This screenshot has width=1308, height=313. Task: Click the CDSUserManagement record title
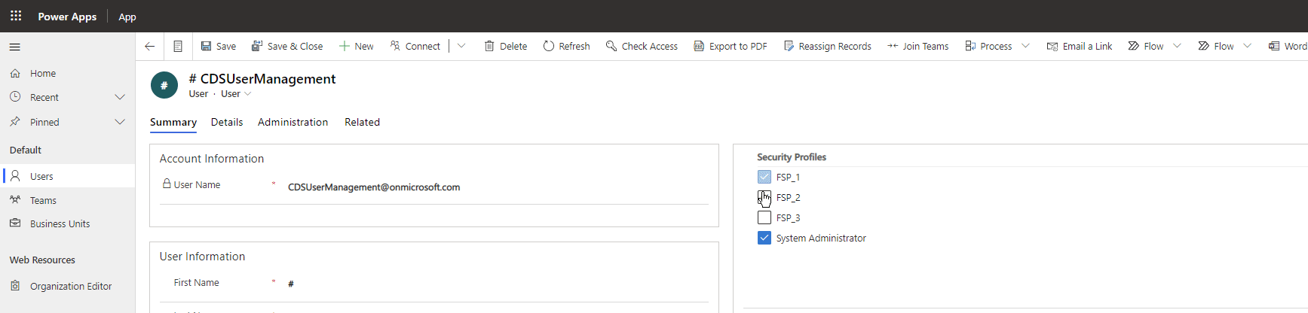(262, 79)
